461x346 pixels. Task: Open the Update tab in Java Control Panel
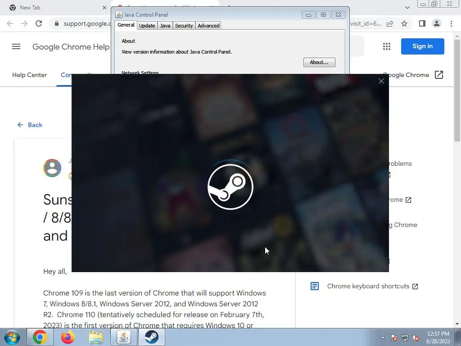147,26
